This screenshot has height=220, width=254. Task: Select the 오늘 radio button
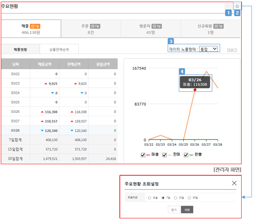pyautogui.click(x=150, y=198)
